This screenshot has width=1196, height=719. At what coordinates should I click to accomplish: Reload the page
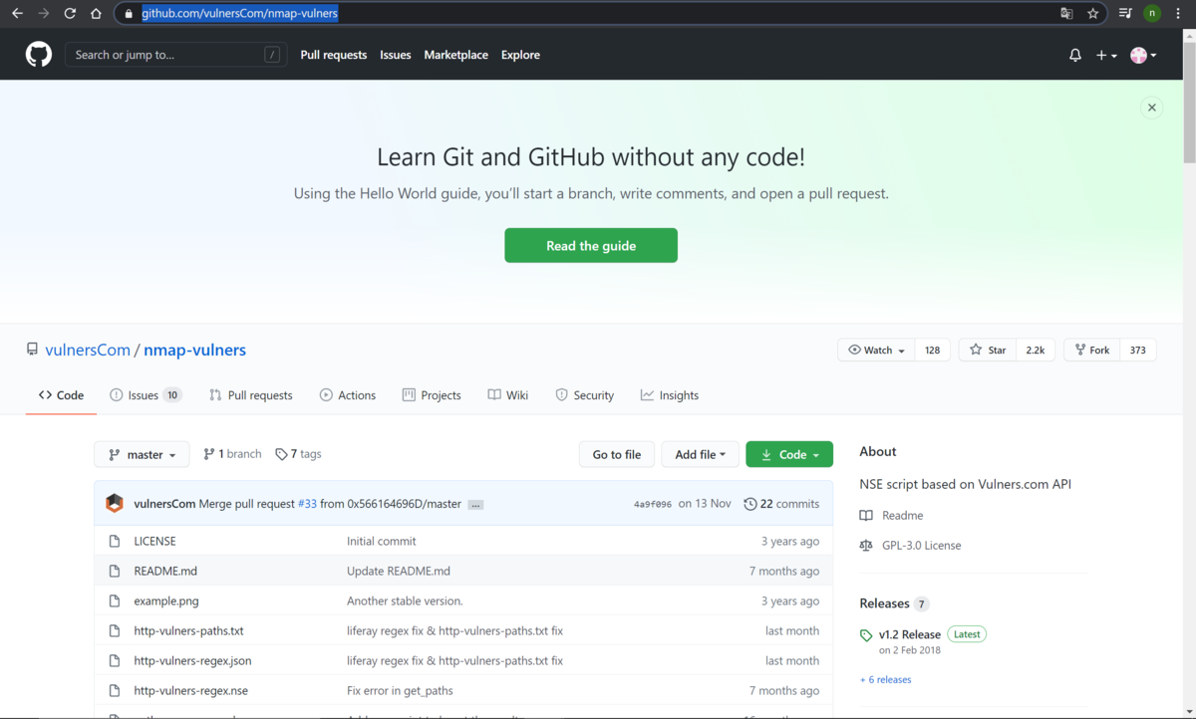[x=70, y=13]
